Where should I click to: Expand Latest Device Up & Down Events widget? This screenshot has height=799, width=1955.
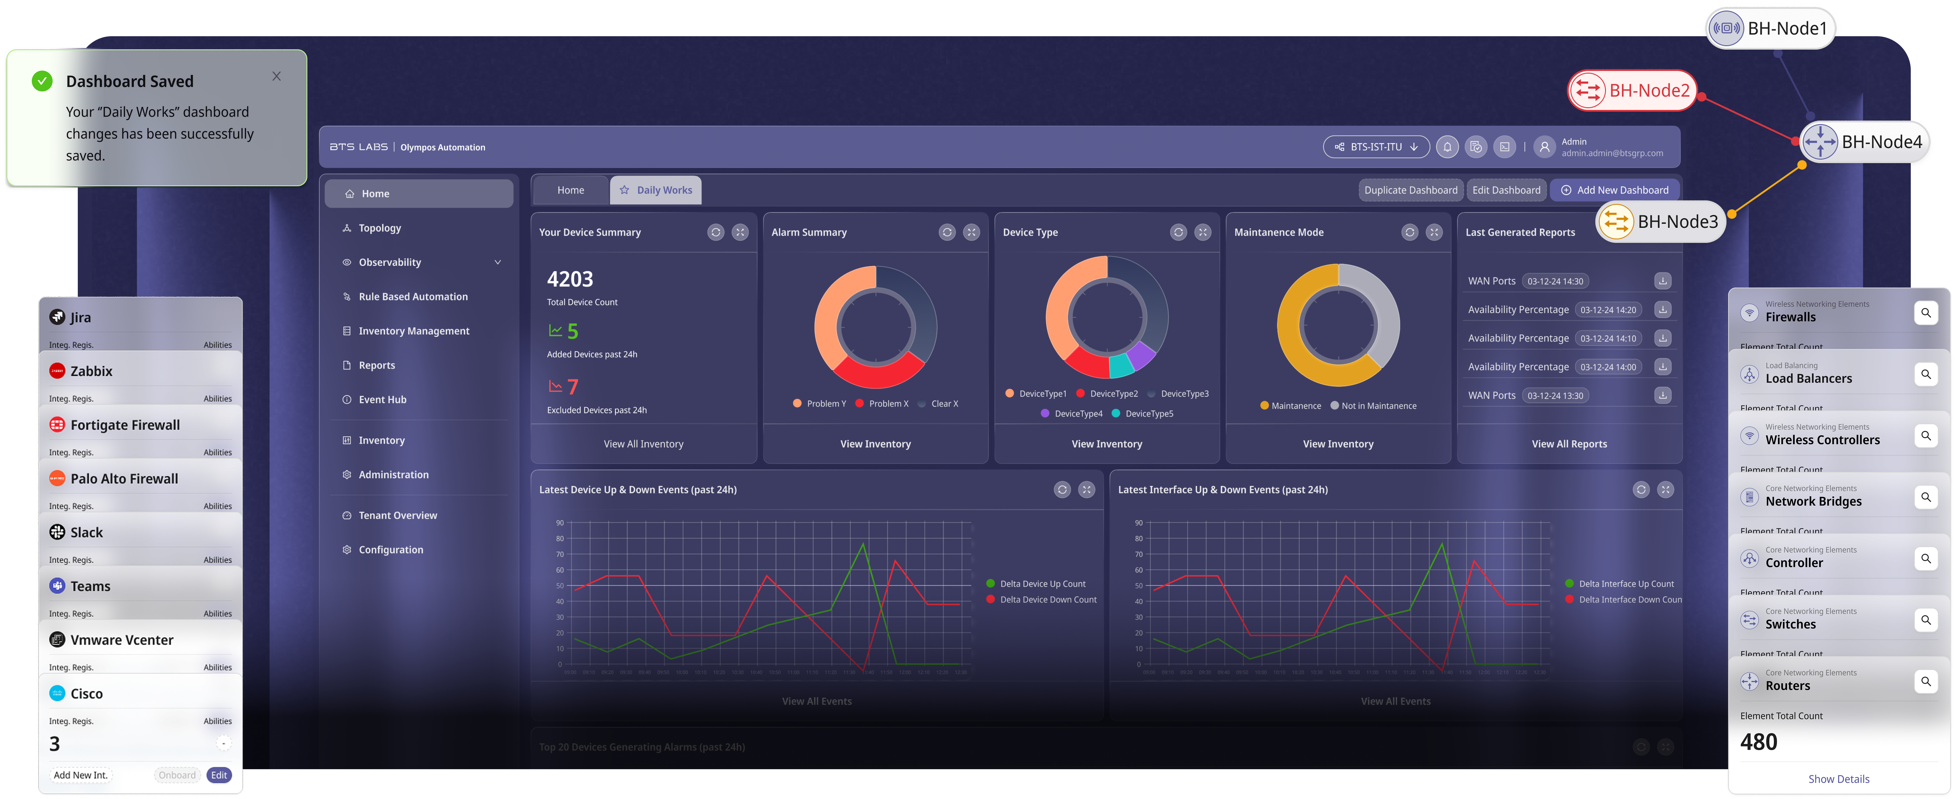coord(1087,490)
